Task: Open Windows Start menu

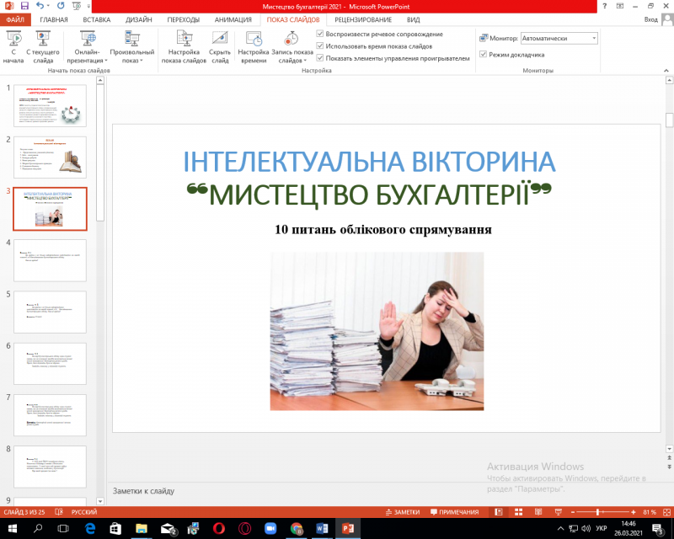Action: click(12, 528)
